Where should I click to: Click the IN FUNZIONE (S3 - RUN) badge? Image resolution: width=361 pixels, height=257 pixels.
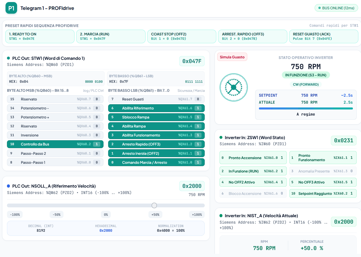306,75
